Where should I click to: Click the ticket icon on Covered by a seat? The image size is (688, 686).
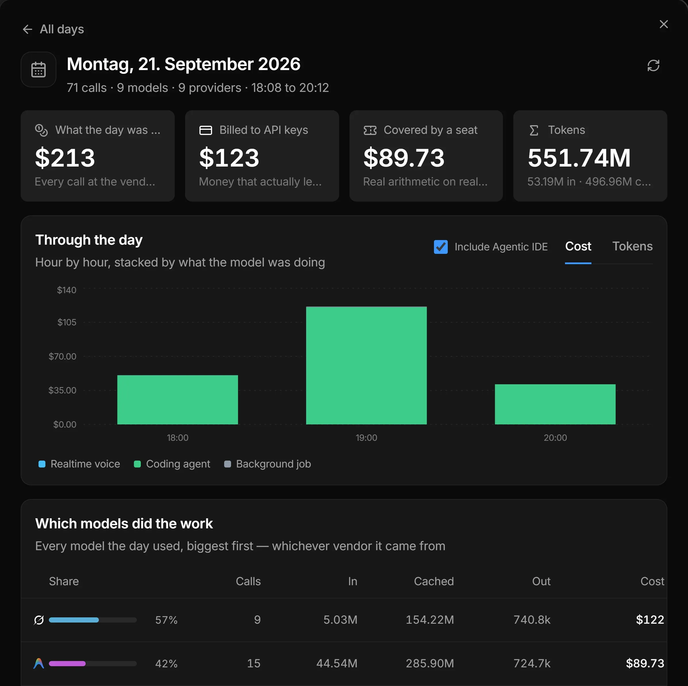pyautogui.click(x=370, y=130)
